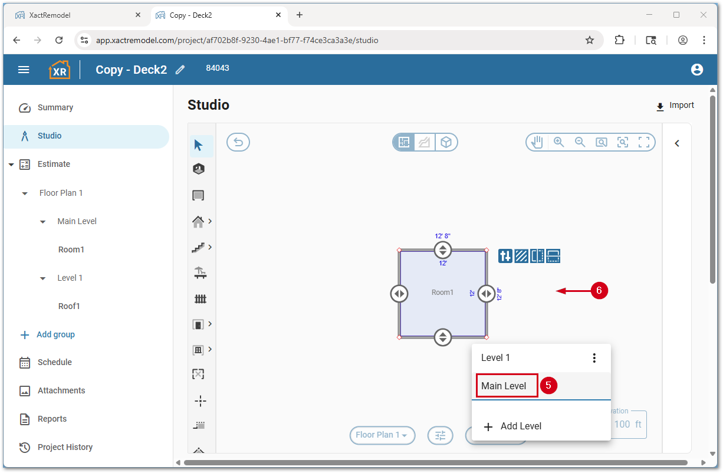Enter fullscreen canvas view
723x473 pixels.
tap(644, 142)
